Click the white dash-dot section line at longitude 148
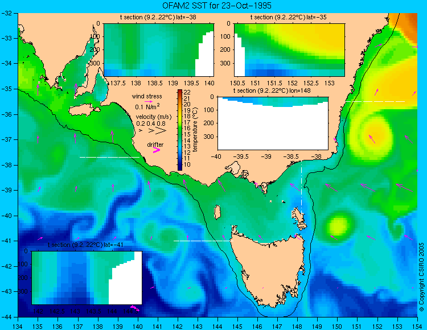The width and height of the screenshot is (427, 330). click(301, 187)
